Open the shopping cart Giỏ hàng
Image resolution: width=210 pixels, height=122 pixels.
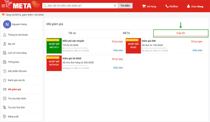[x=144, y=6]
